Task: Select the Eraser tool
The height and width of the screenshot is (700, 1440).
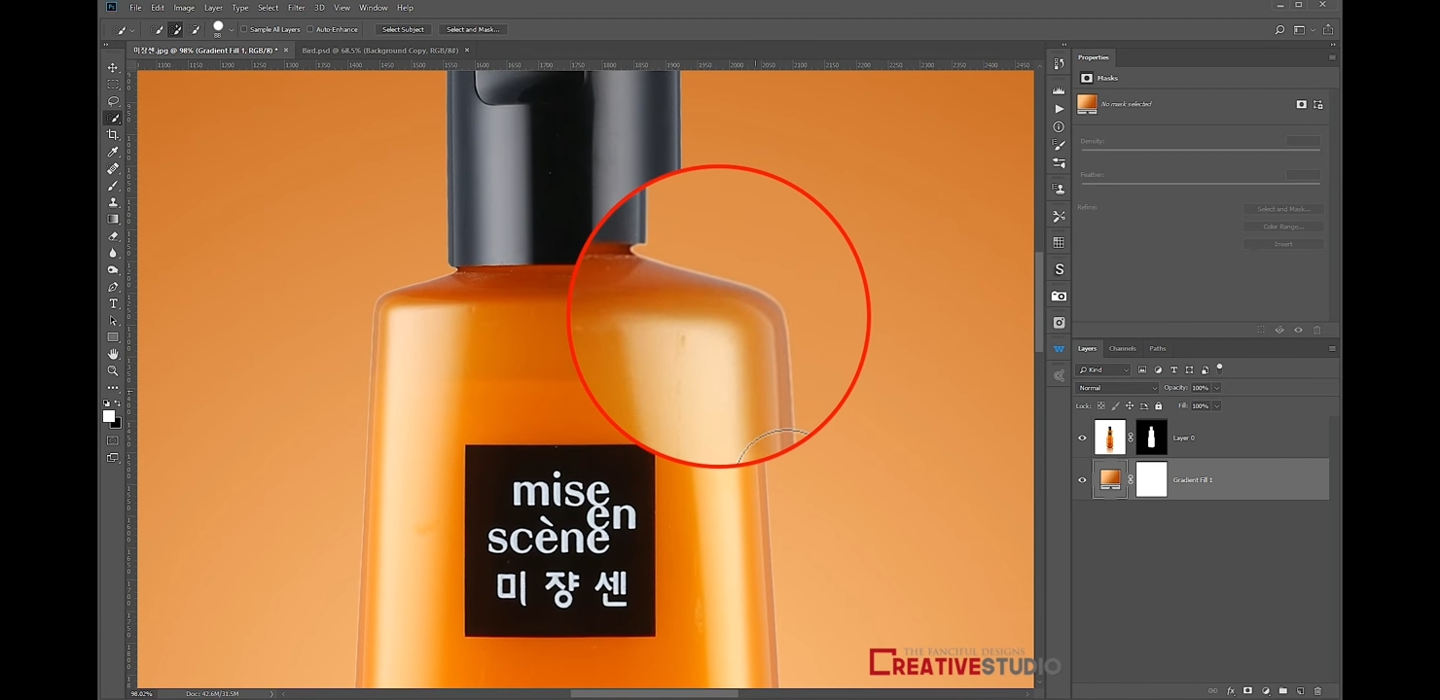Action: coord(113,236)
